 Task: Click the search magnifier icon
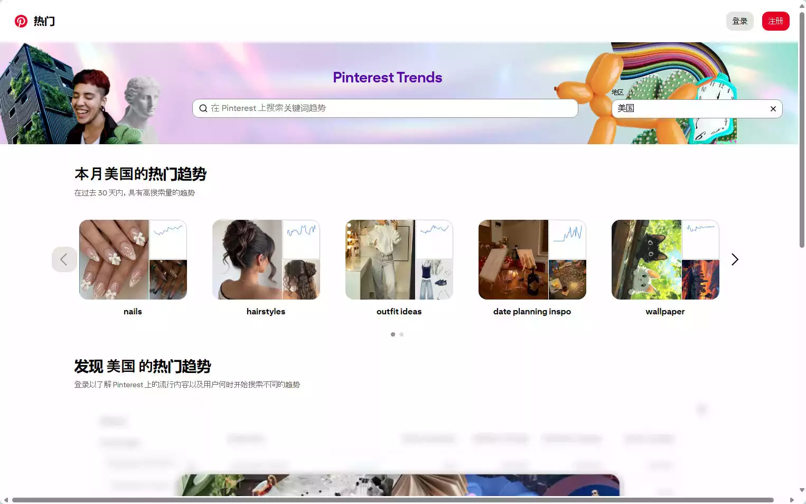coord(203,108)
